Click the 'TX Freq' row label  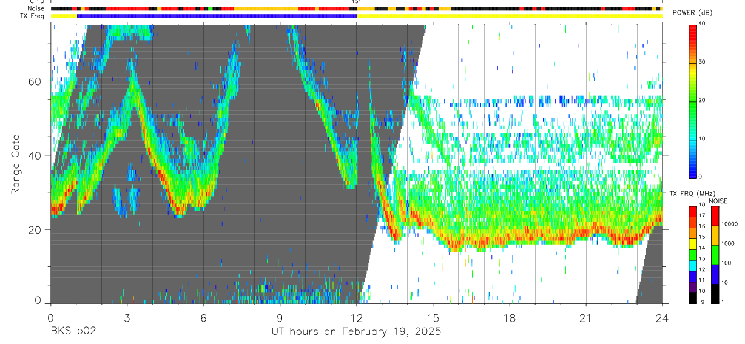pyautogui.click(x=33, y=16)
